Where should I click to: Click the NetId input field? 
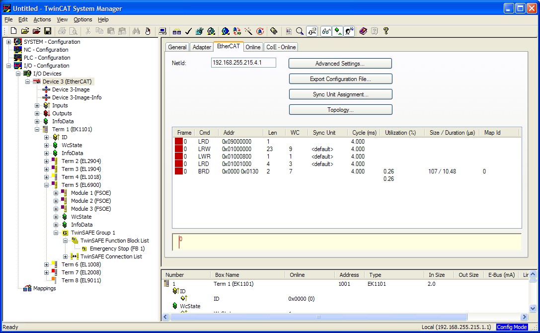click(x=243, y=63)
